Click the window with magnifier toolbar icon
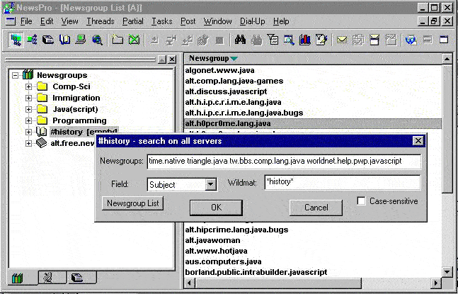The image size is (458, 294). 289,40
